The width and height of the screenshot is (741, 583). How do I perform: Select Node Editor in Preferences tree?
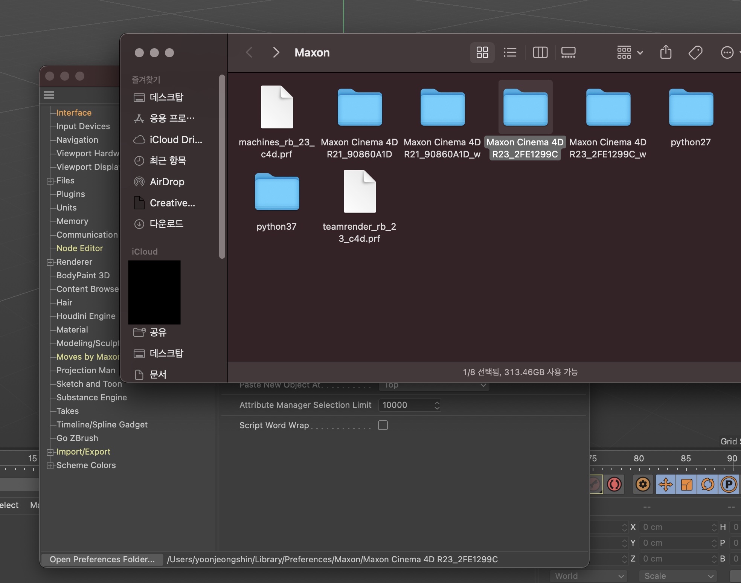[79, 248]
